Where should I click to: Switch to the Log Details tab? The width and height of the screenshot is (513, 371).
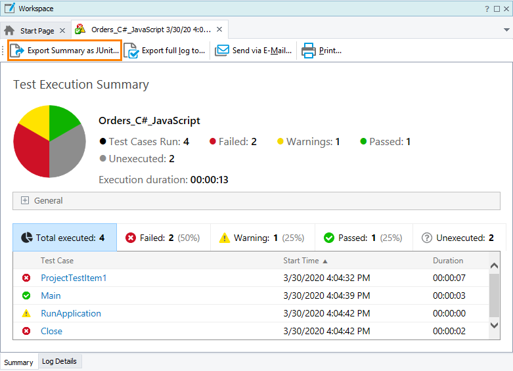(x=59, y=362)
